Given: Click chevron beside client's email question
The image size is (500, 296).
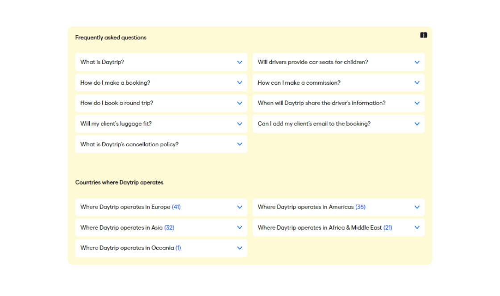Looking at the screenshot, I should [x=417, y=124].
